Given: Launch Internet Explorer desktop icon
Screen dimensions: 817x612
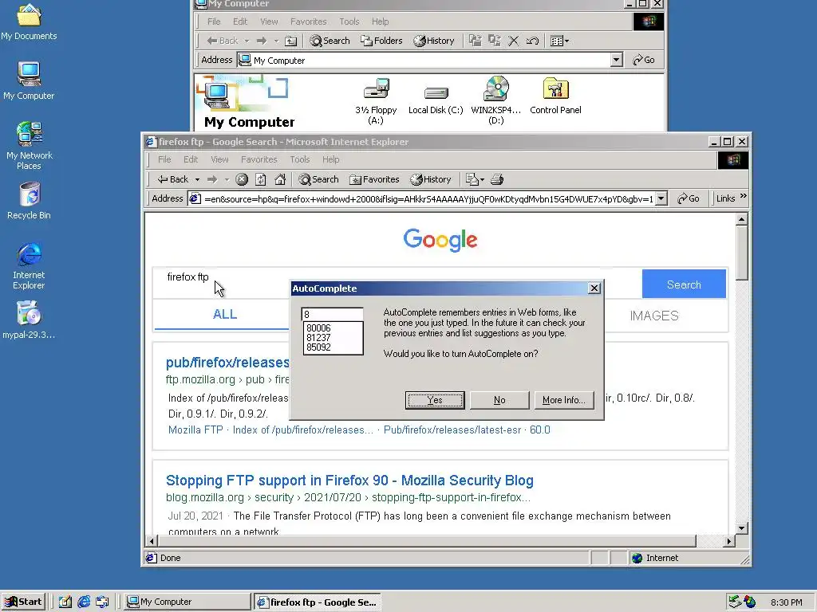Looking at the screenshot, I should pos(30,266).
